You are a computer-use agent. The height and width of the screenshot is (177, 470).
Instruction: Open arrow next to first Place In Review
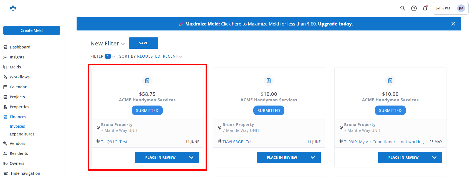(191, 157)
